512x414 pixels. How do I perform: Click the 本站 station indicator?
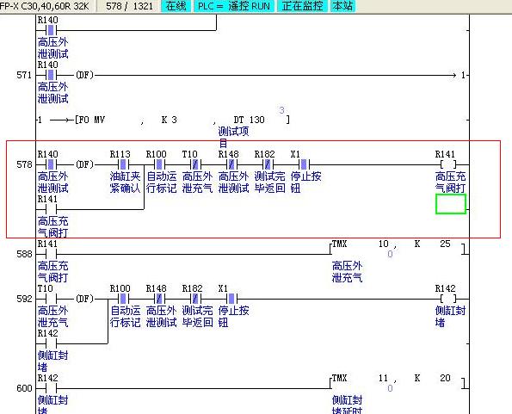pyautogui.click(x=342, y=6)
